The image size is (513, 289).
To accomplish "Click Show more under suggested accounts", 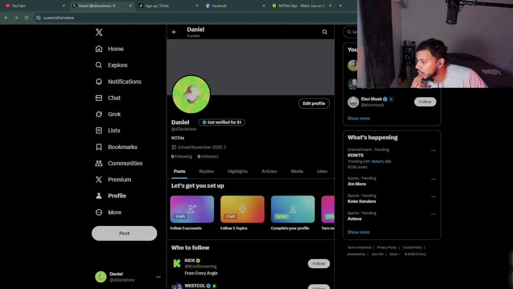I will click(x=358, y=118).
